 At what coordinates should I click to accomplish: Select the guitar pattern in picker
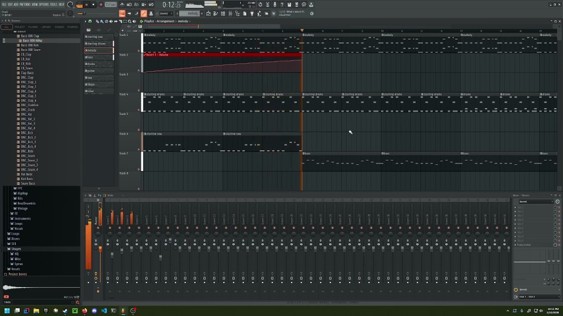pos(98,71)
